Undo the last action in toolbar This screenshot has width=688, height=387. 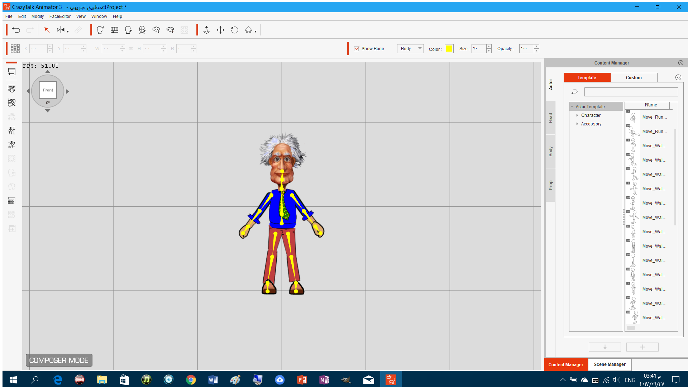(16, 30)
